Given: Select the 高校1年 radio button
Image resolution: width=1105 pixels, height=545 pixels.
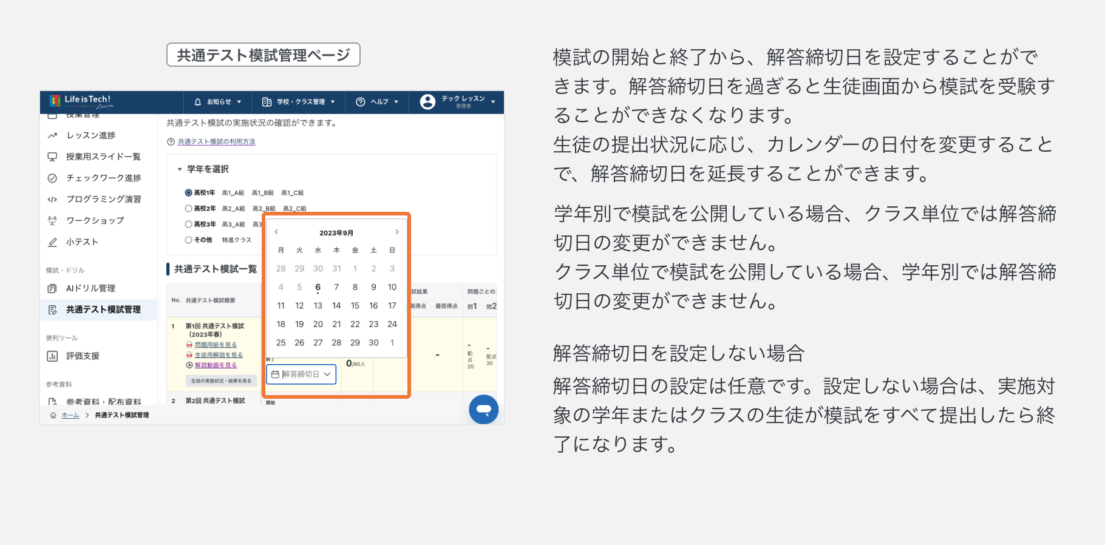Looking at the screenshot, I should [189, 192].
